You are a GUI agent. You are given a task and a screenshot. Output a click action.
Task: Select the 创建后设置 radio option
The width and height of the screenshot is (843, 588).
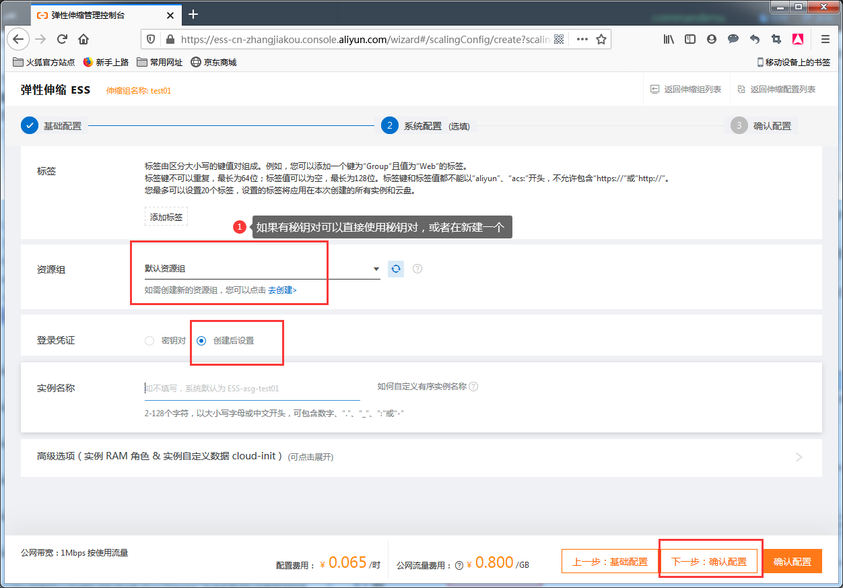click(x=201, y=341)
